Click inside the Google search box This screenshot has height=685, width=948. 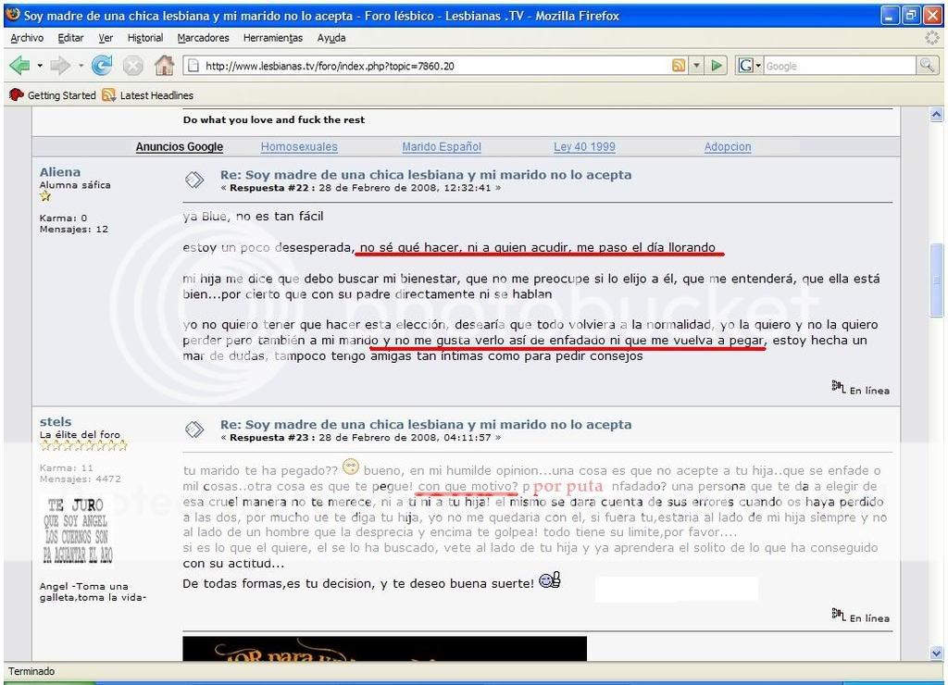pyautogui.click(x=833, y=66)
